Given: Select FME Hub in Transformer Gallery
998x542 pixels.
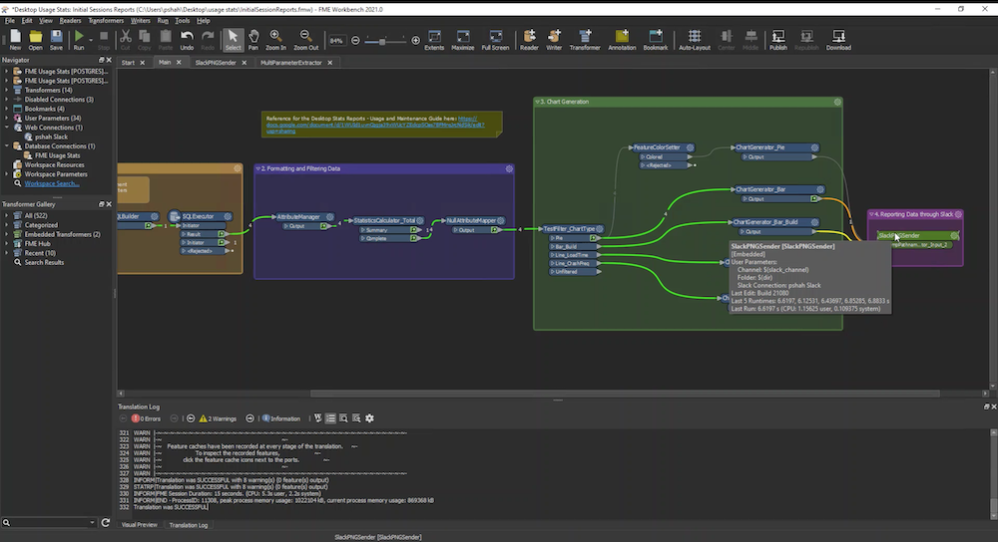Looking at the screenshot, I should click(37, 243).
